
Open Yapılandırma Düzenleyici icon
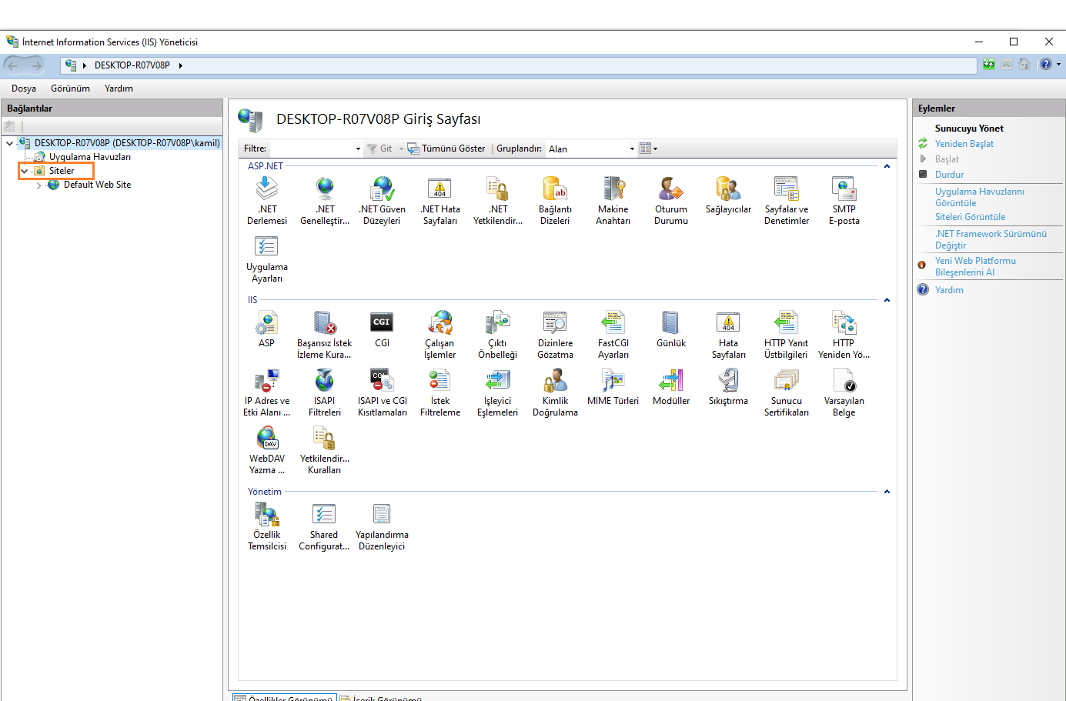383,514
